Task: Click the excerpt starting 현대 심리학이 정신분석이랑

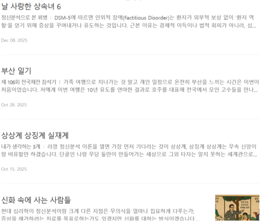Action: click(x=98, y=211)
